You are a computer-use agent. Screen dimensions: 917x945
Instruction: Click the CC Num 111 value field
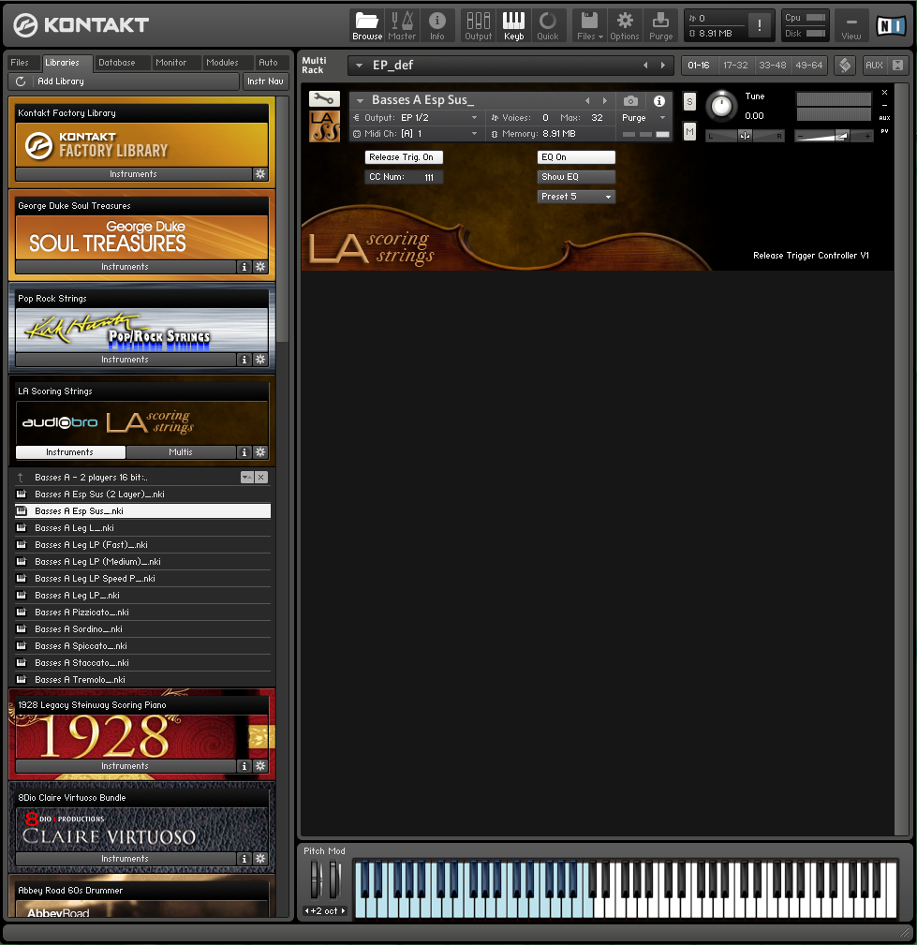(404, 177)
